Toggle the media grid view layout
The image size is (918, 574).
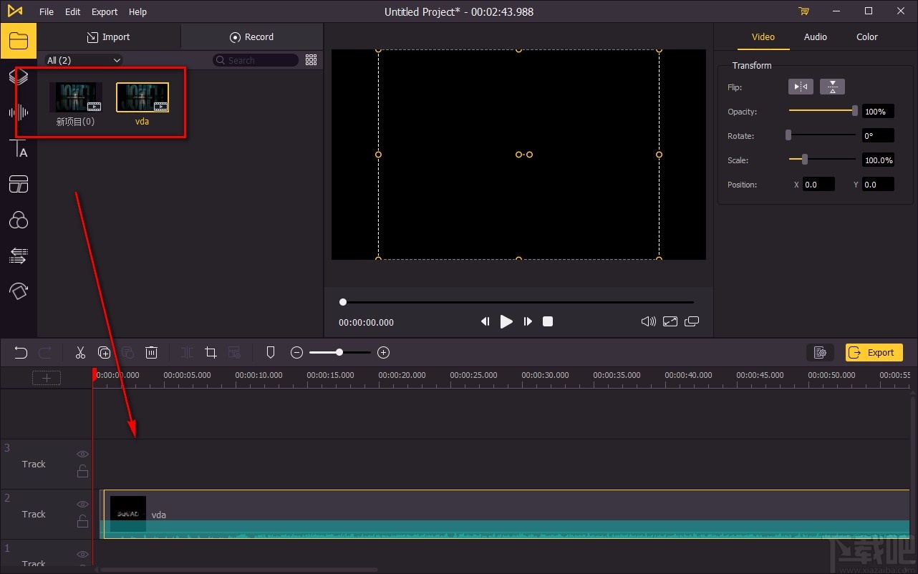[x=311, y=60]
